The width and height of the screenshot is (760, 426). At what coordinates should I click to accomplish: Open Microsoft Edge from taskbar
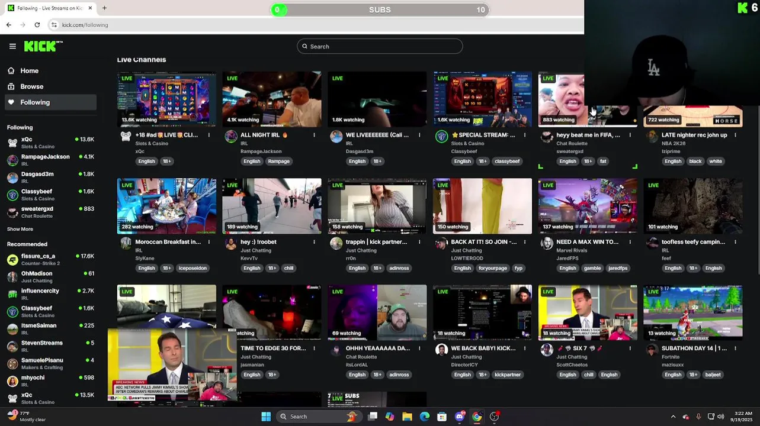tap(424, 417)
